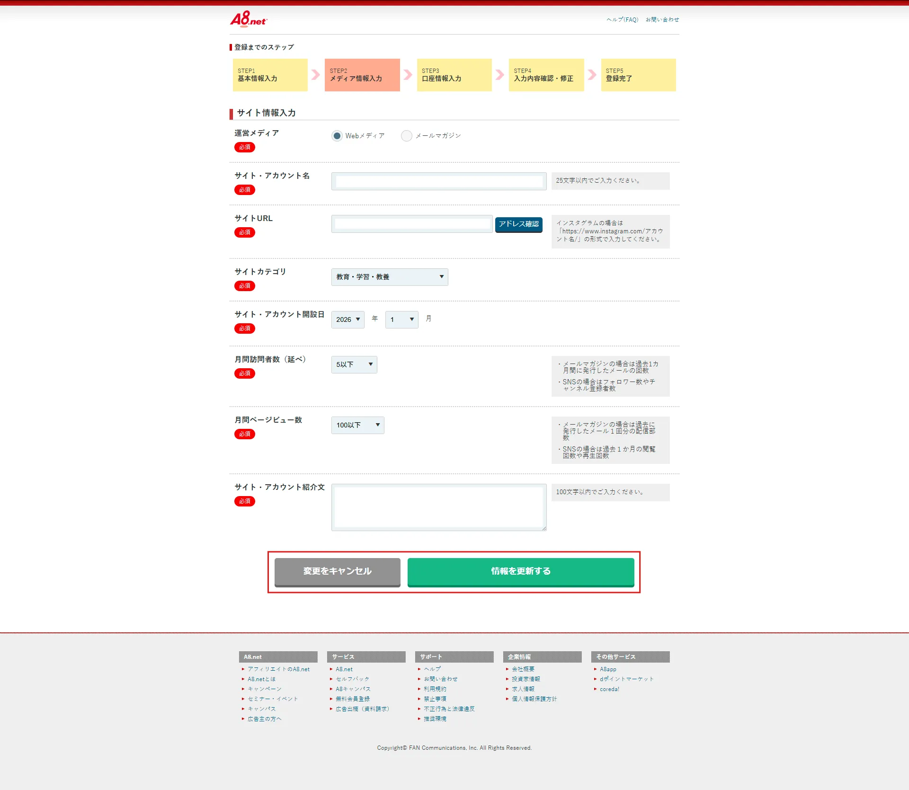Click the 情報を更新する button
This screenshot has width=909, height=790.
pos(521,572)
